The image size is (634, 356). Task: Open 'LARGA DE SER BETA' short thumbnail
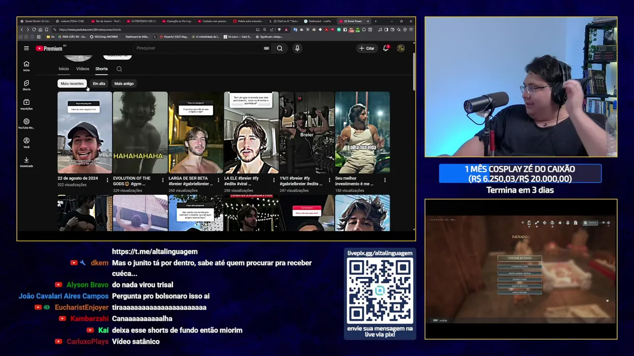click(196, 133)
